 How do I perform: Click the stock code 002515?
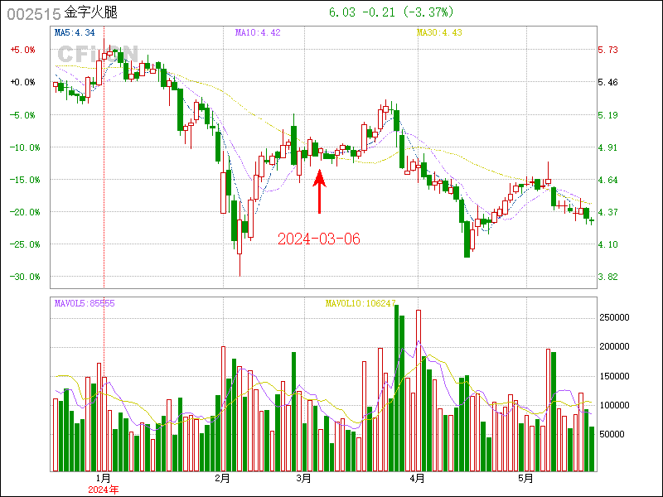(x=32, y=13)
